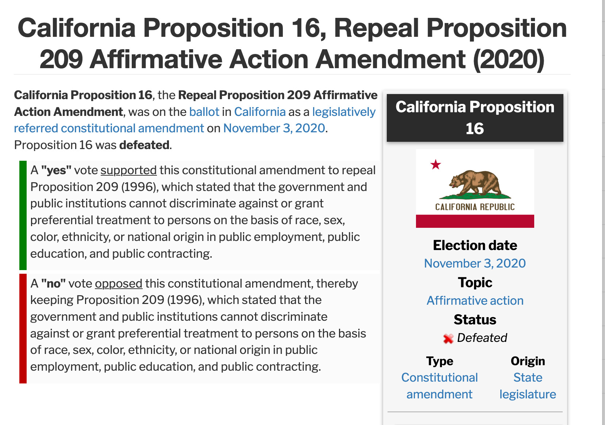The height and width of the screenshot is (425, 605).
Task: Click the "Election date" heading in infobox
Action: [x=475, y=245]
